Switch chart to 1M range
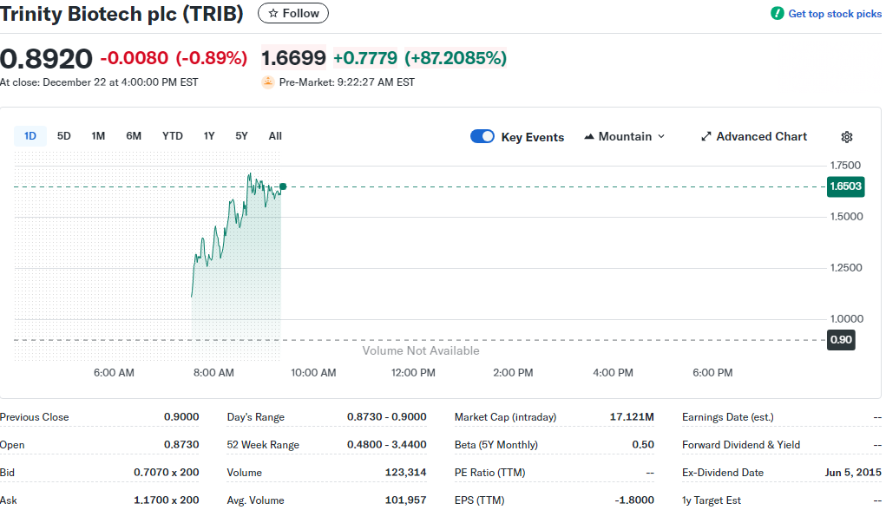 tap(98, 136)
